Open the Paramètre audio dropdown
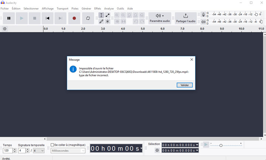This screenshot has height=160, width=266. click(x=160, y=18)
